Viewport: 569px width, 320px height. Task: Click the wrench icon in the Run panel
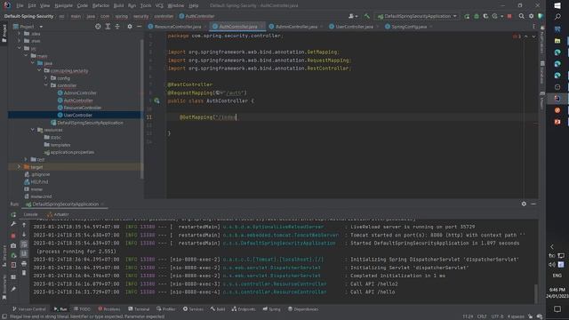(x=13, y=225)
